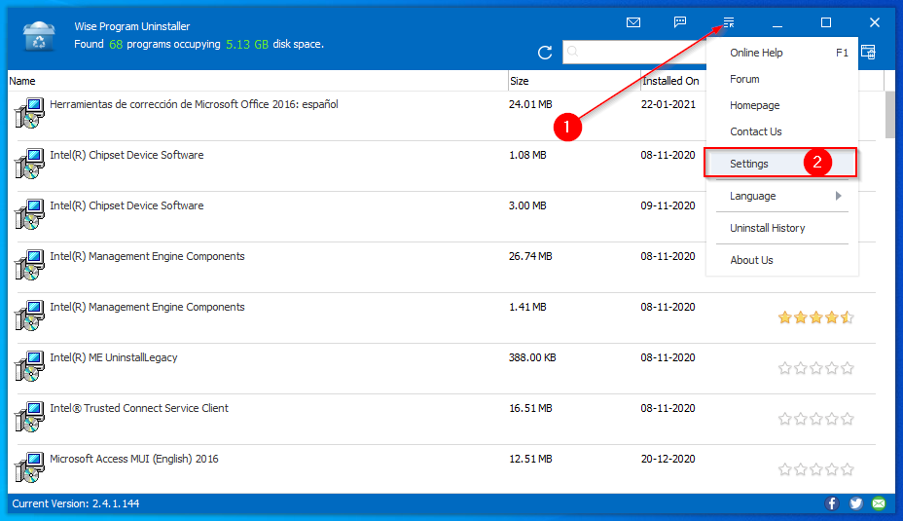Image resolution: width=903 pixels, height=521 pixels.
Task: Select the Herramientas de corrección program icon
Action: click(x=29, y=113)
